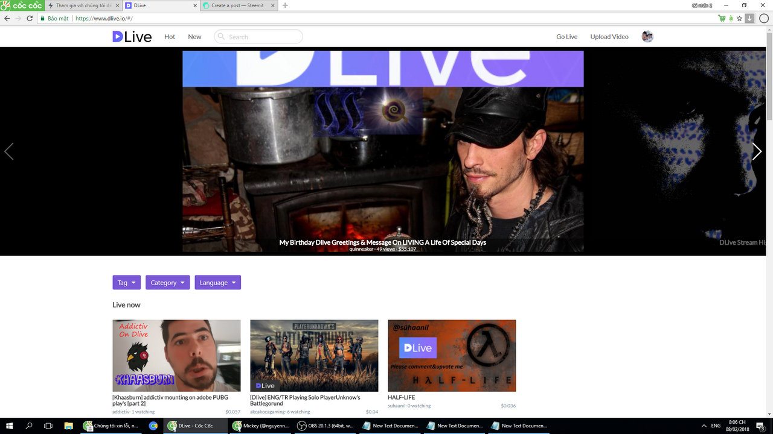Switch to the 'Mickey (@nguyenn...' taskbar window
The height and width of the screenshot is (434, 773).
(x=262, y=426)
